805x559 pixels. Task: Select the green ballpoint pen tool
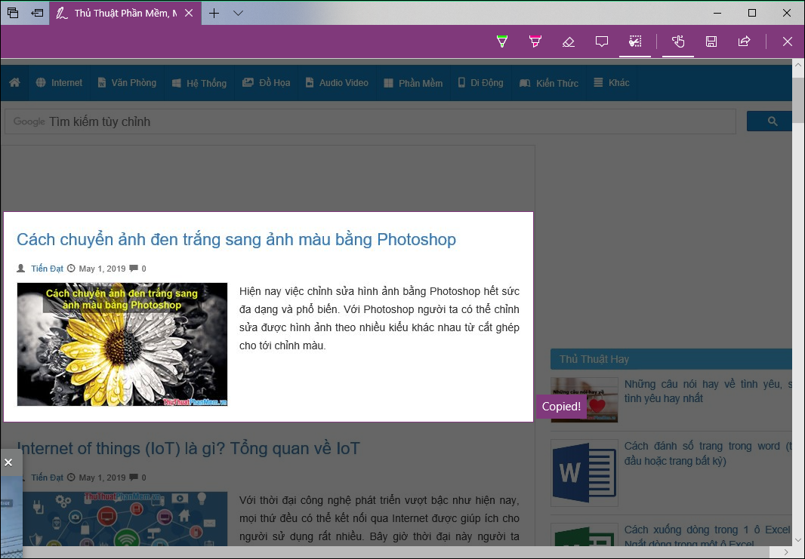(x=501, y=41)
